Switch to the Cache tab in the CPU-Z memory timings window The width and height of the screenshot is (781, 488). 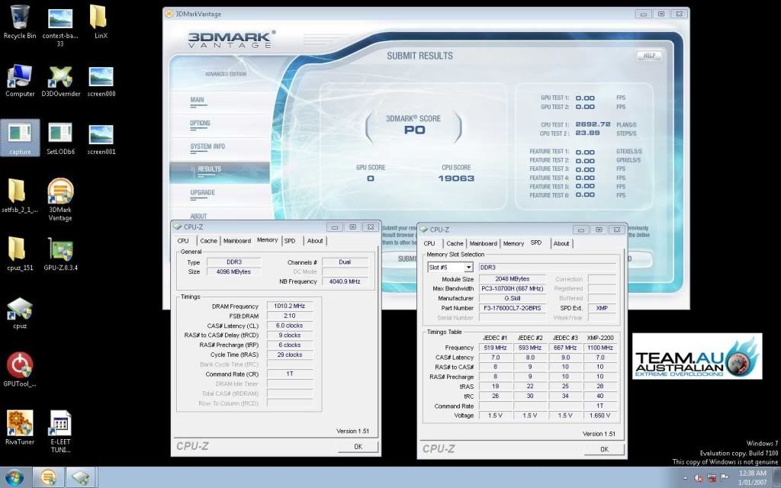pos(209,241)
